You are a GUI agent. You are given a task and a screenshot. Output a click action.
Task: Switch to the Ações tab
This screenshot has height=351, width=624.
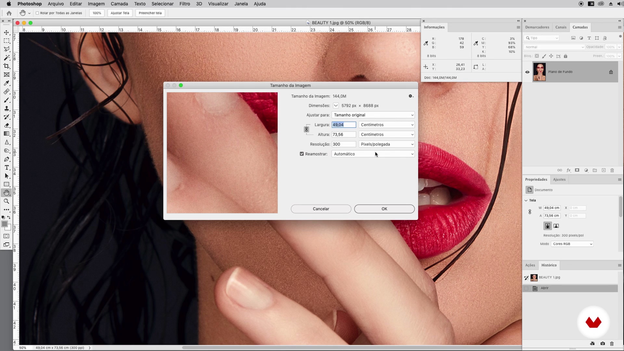(x=530, y=266)
